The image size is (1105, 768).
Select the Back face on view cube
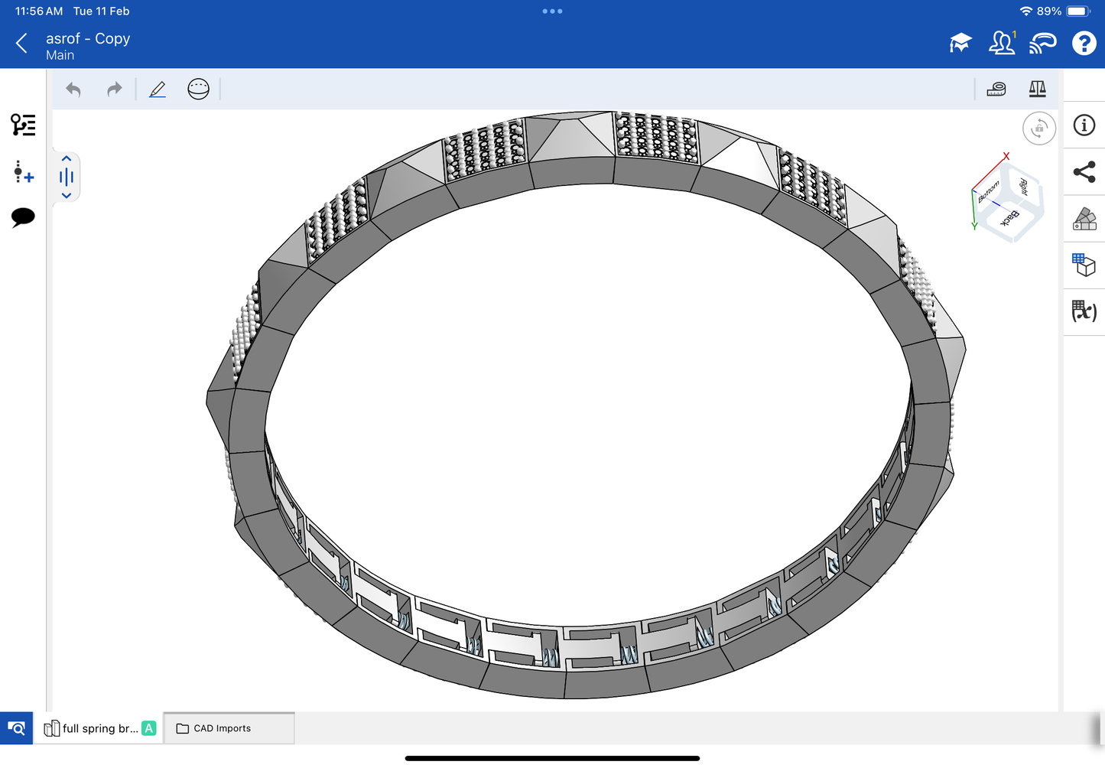click(1010, 218)
